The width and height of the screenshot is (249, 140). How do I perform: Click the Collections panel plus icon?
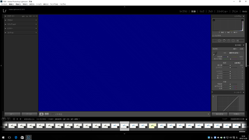(x=36, y=32)
